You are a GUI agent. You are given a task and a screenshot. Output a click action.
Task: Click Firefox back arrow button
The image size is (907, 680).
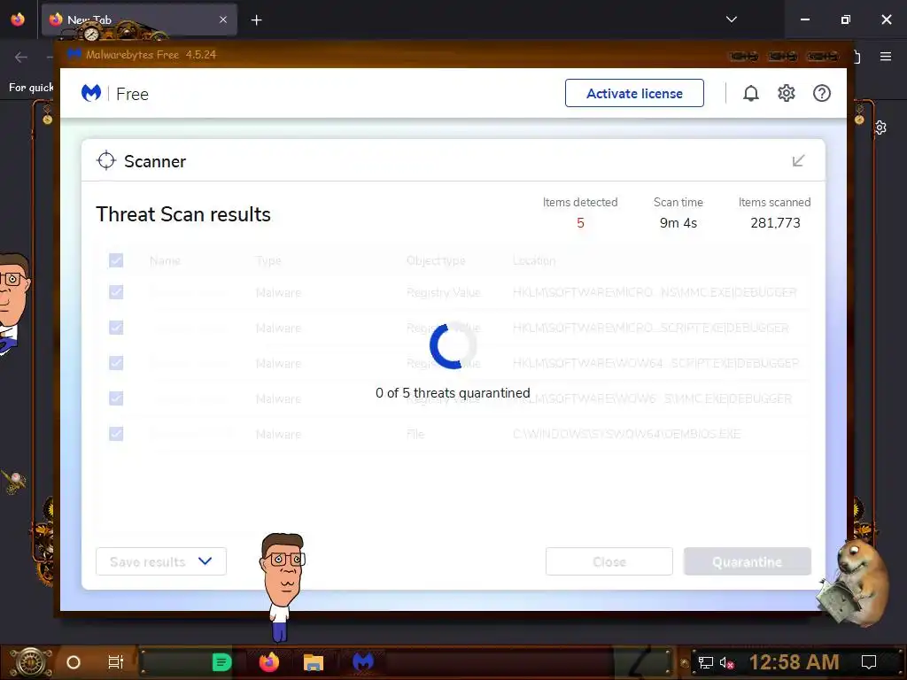coord(21,57)
